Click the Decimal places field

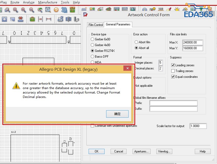click(161, 68)
